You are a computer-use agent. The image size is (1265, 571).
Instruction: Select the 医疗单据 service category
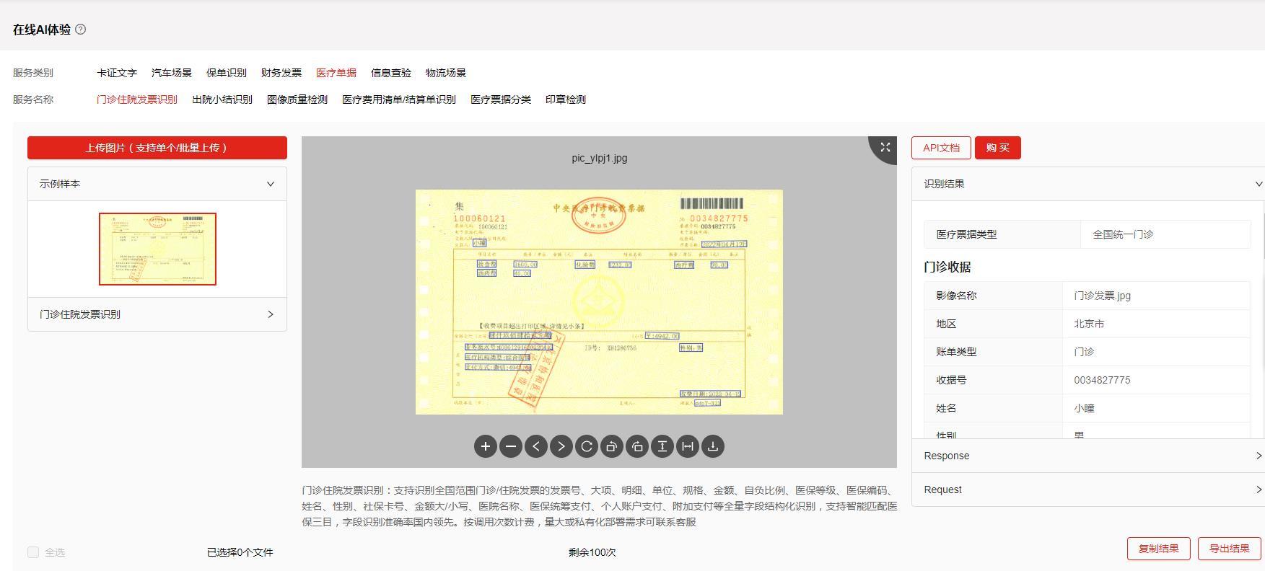click(336, 73)
